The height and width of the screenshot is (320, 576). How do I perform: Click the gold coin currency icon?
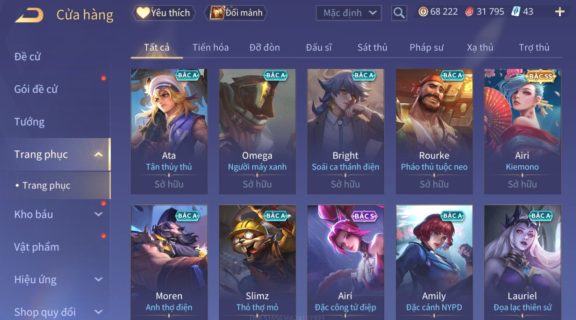[423, 12]
